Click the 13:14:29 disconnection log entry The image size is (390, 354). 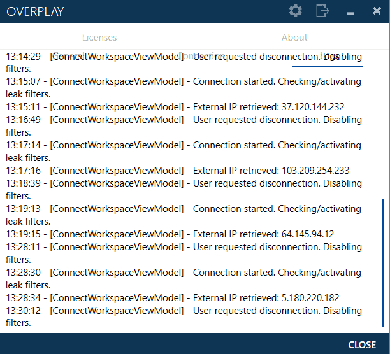click(184, 62)
